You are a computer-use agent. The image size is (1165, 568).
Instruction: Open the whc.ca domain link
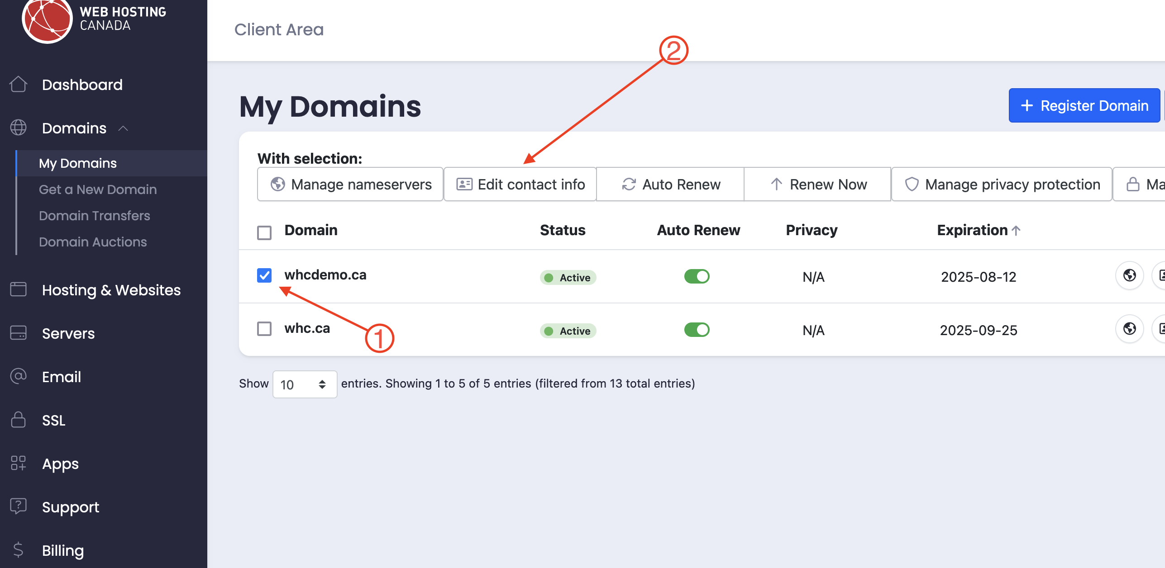(x=307, y=328)
